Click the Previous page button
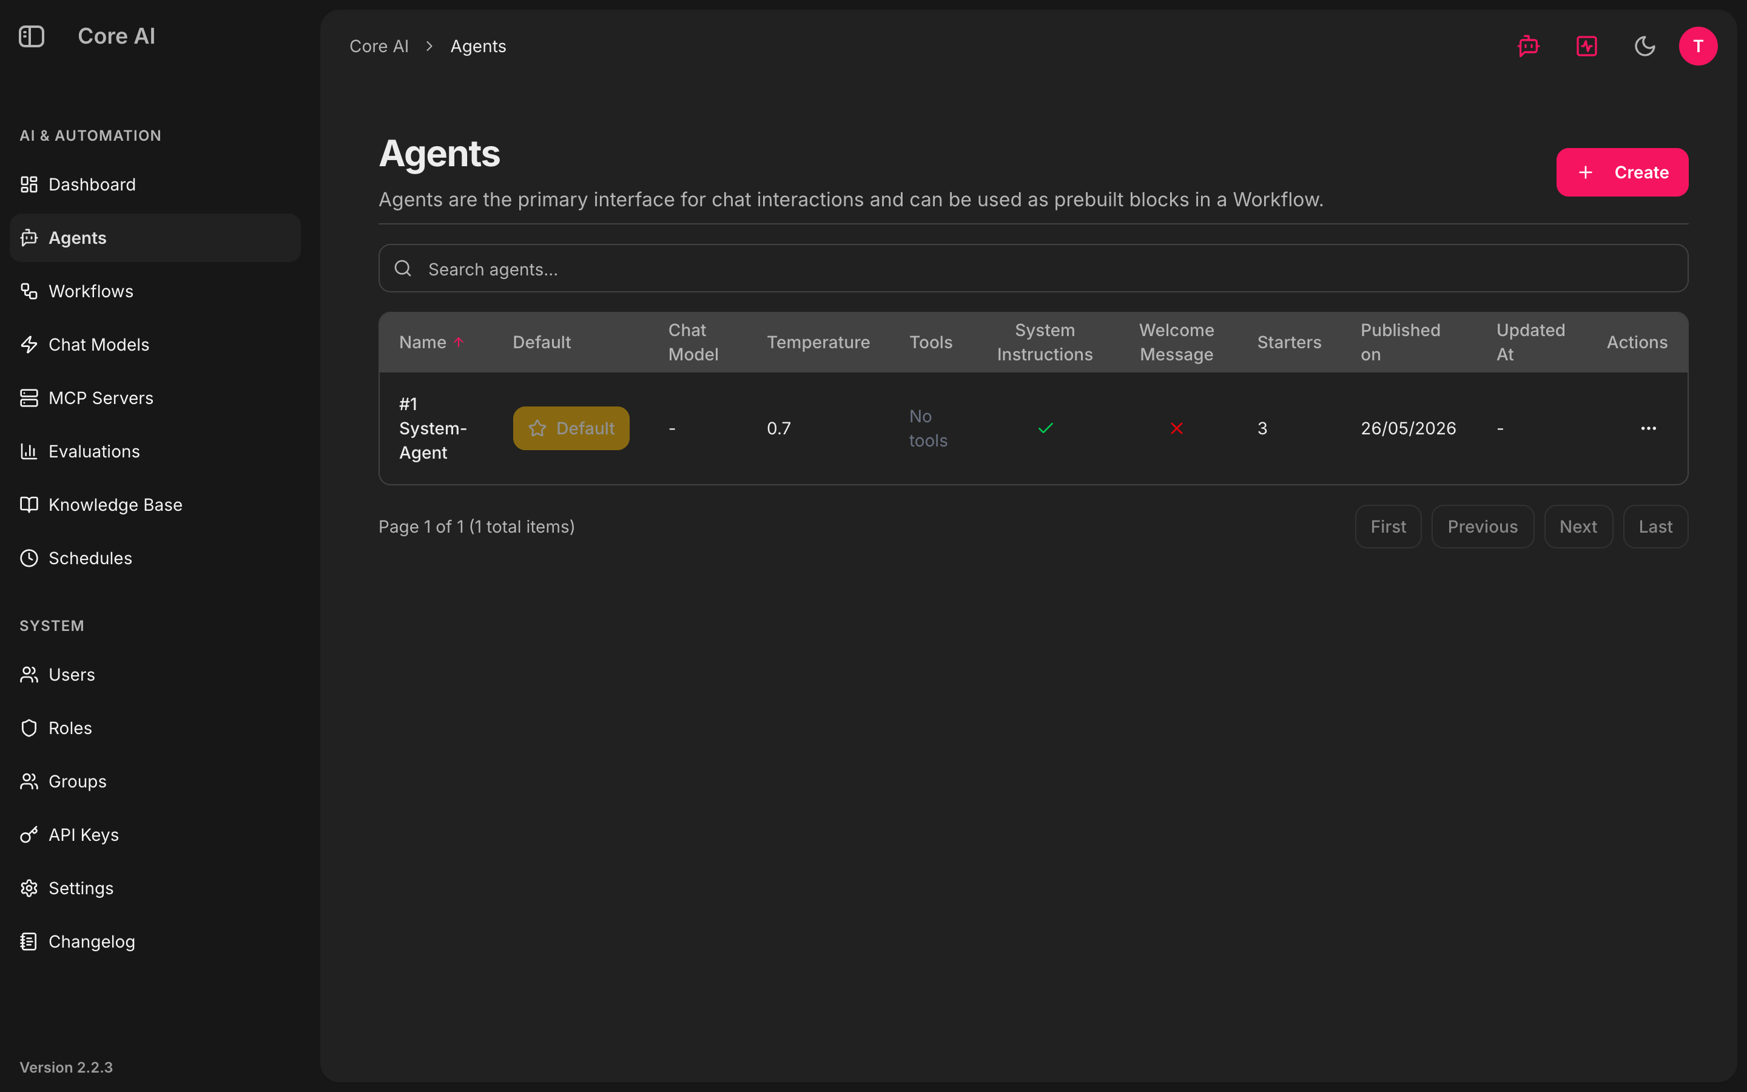1747x1092 pixels. point(1482,527)
